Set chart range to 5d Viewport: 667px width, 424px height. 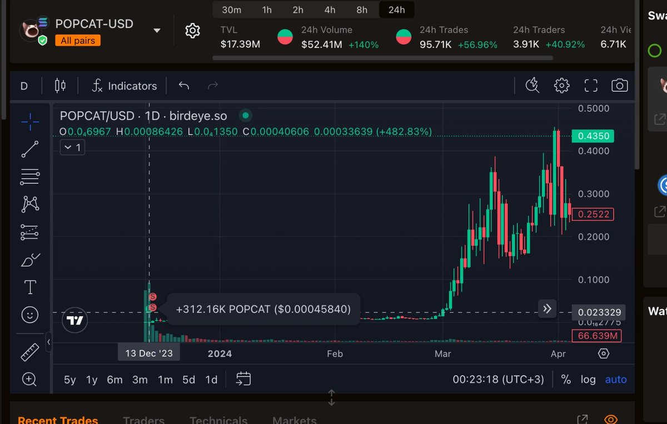189,380
